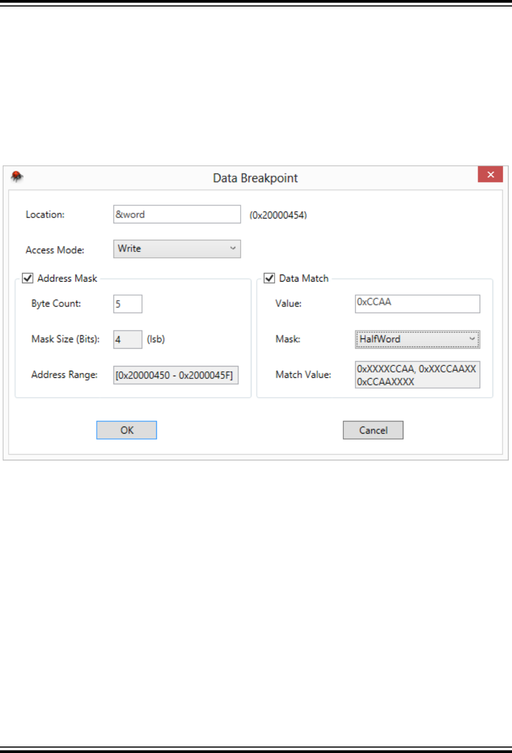Click the Byte Count: label
This screenshot has width=512, height=753.
coord(56,304)
